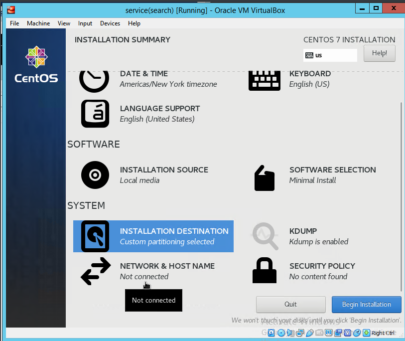Click hard disk activity status icon
This screenshot has width=405, height=341.
(x=271, y=333)
